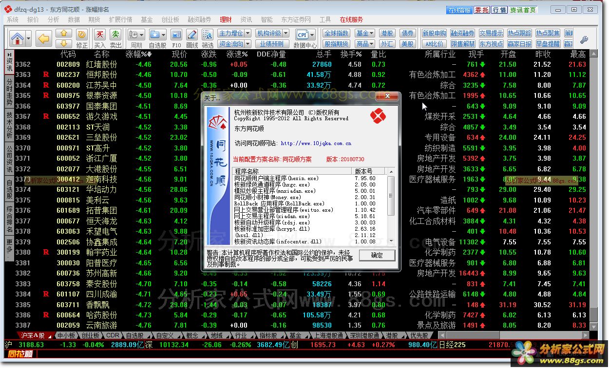Click the yellow up arrow button

64,34
